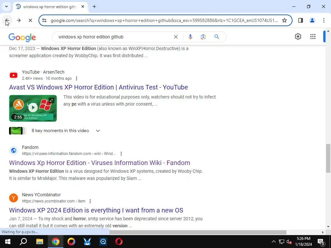Open more options for News YCombinator result

(90, 201)
